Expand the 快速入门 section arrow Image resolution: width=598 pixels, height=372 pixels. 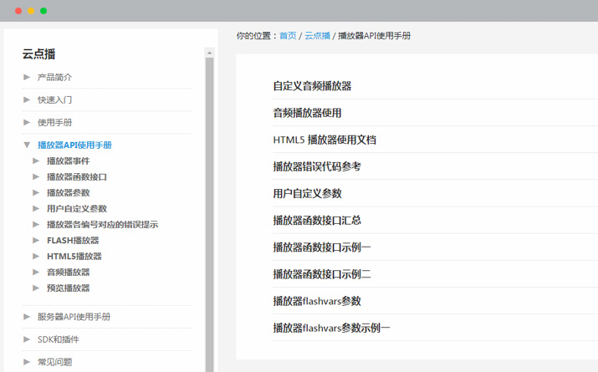click(27, 100)
